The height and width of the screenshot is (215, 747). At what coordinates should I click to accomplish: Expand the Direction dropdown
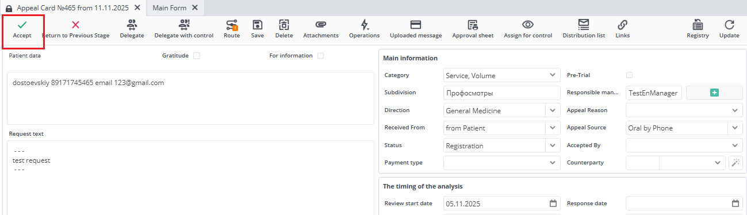pyautogui.click(x=553, y=110)
